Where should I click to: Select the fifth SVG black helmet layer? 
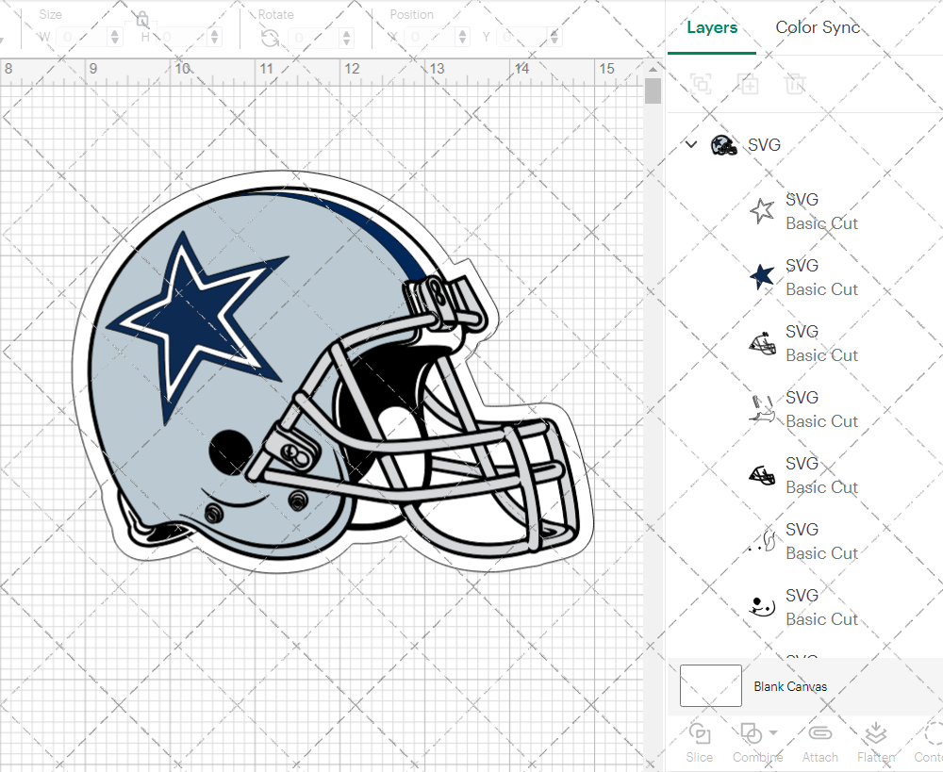pyautogui.click(x=804, y=476)
